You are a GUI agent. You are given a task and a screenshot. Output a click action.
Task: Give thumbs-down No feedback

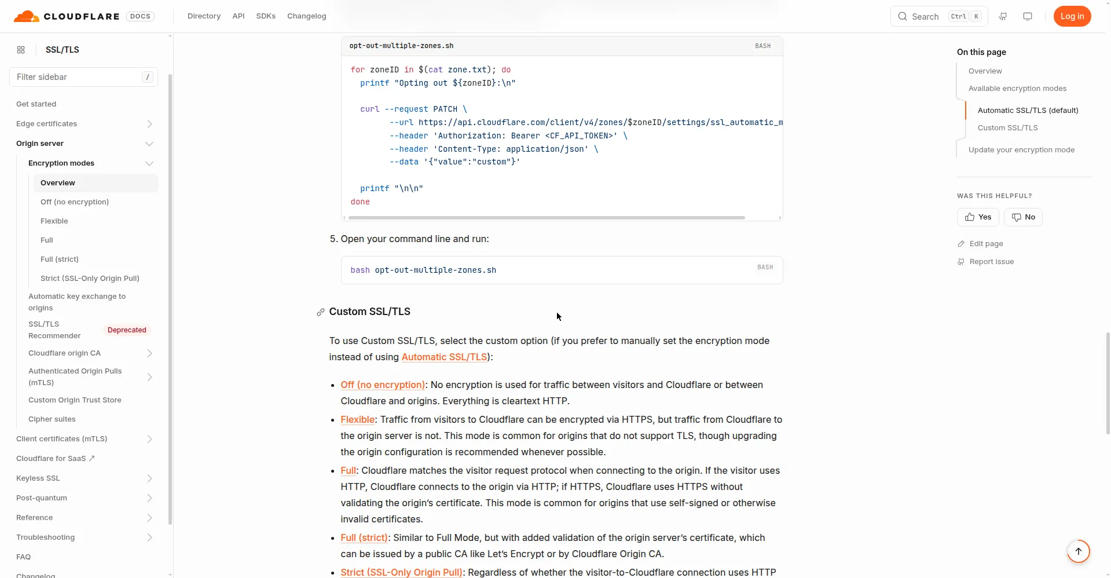(x=1023, y=217)
